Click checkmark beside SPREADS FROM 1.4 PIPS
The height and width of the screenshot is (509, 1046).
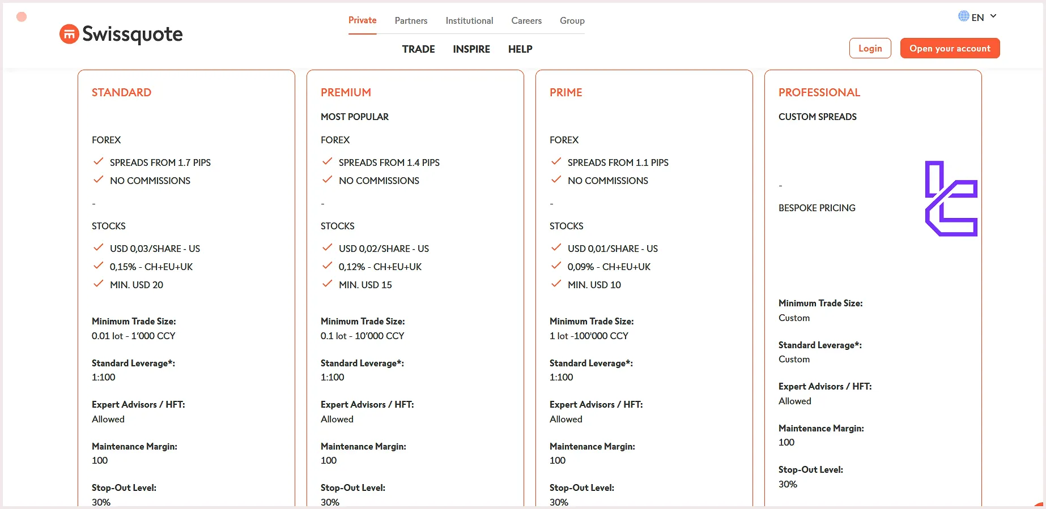[328, 161]
